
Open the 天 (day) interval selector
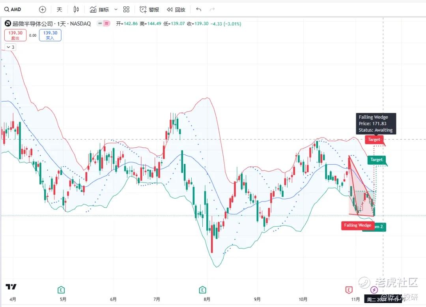pyautogui.click(x=59, y=9)
